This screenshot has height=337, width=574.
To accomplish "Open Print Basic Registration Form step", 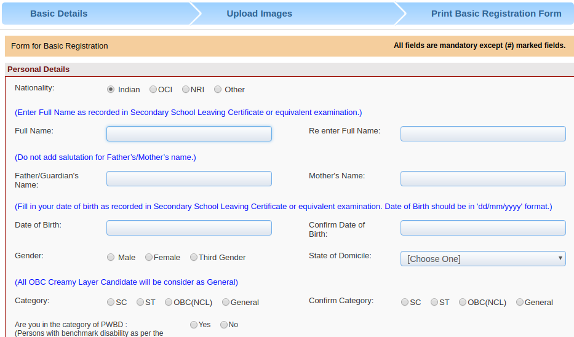I will point(496,14).
